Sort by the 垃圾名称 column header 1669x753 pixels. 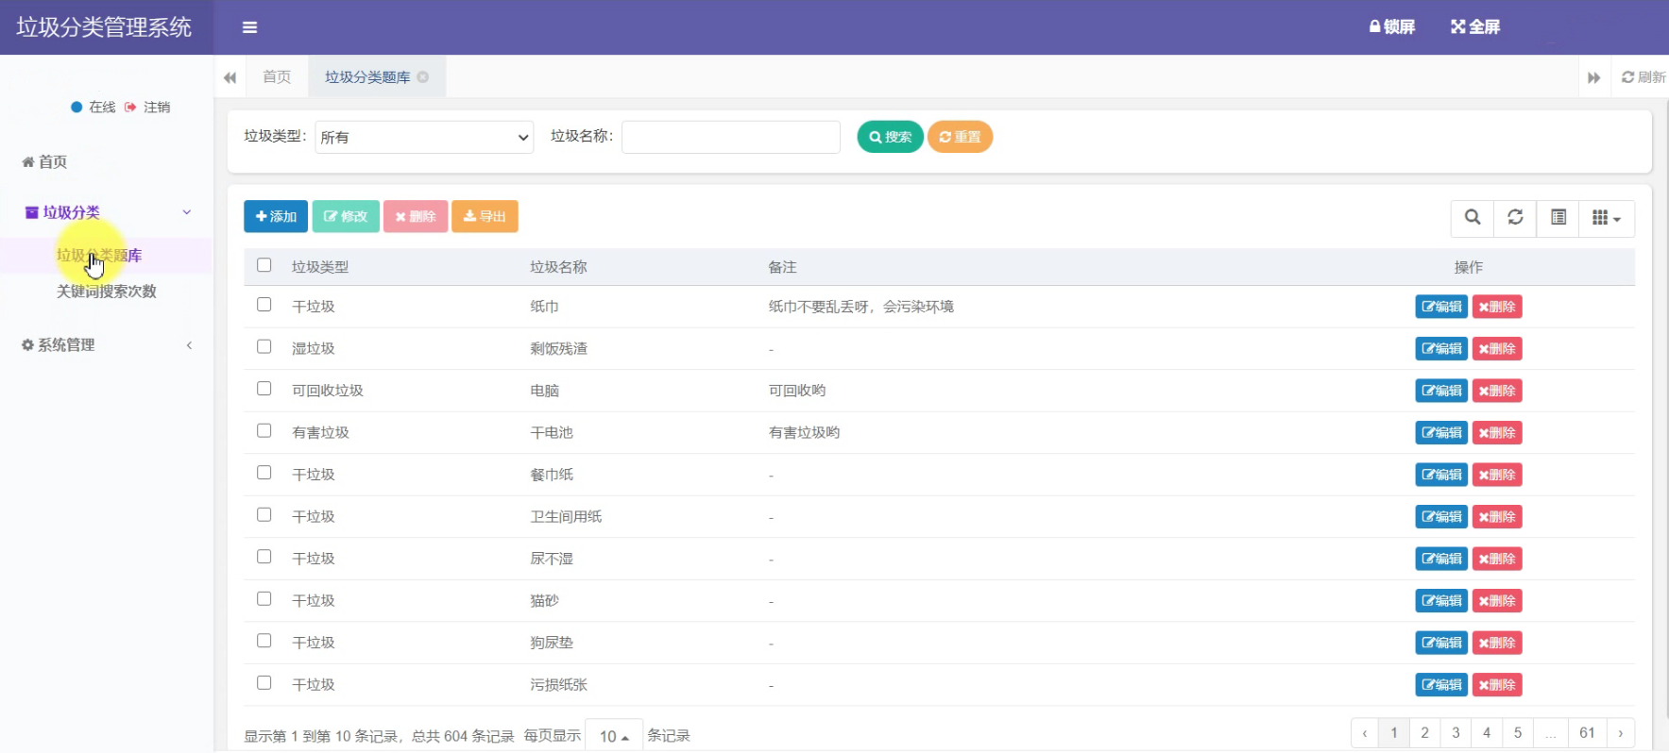pos(558,267)
